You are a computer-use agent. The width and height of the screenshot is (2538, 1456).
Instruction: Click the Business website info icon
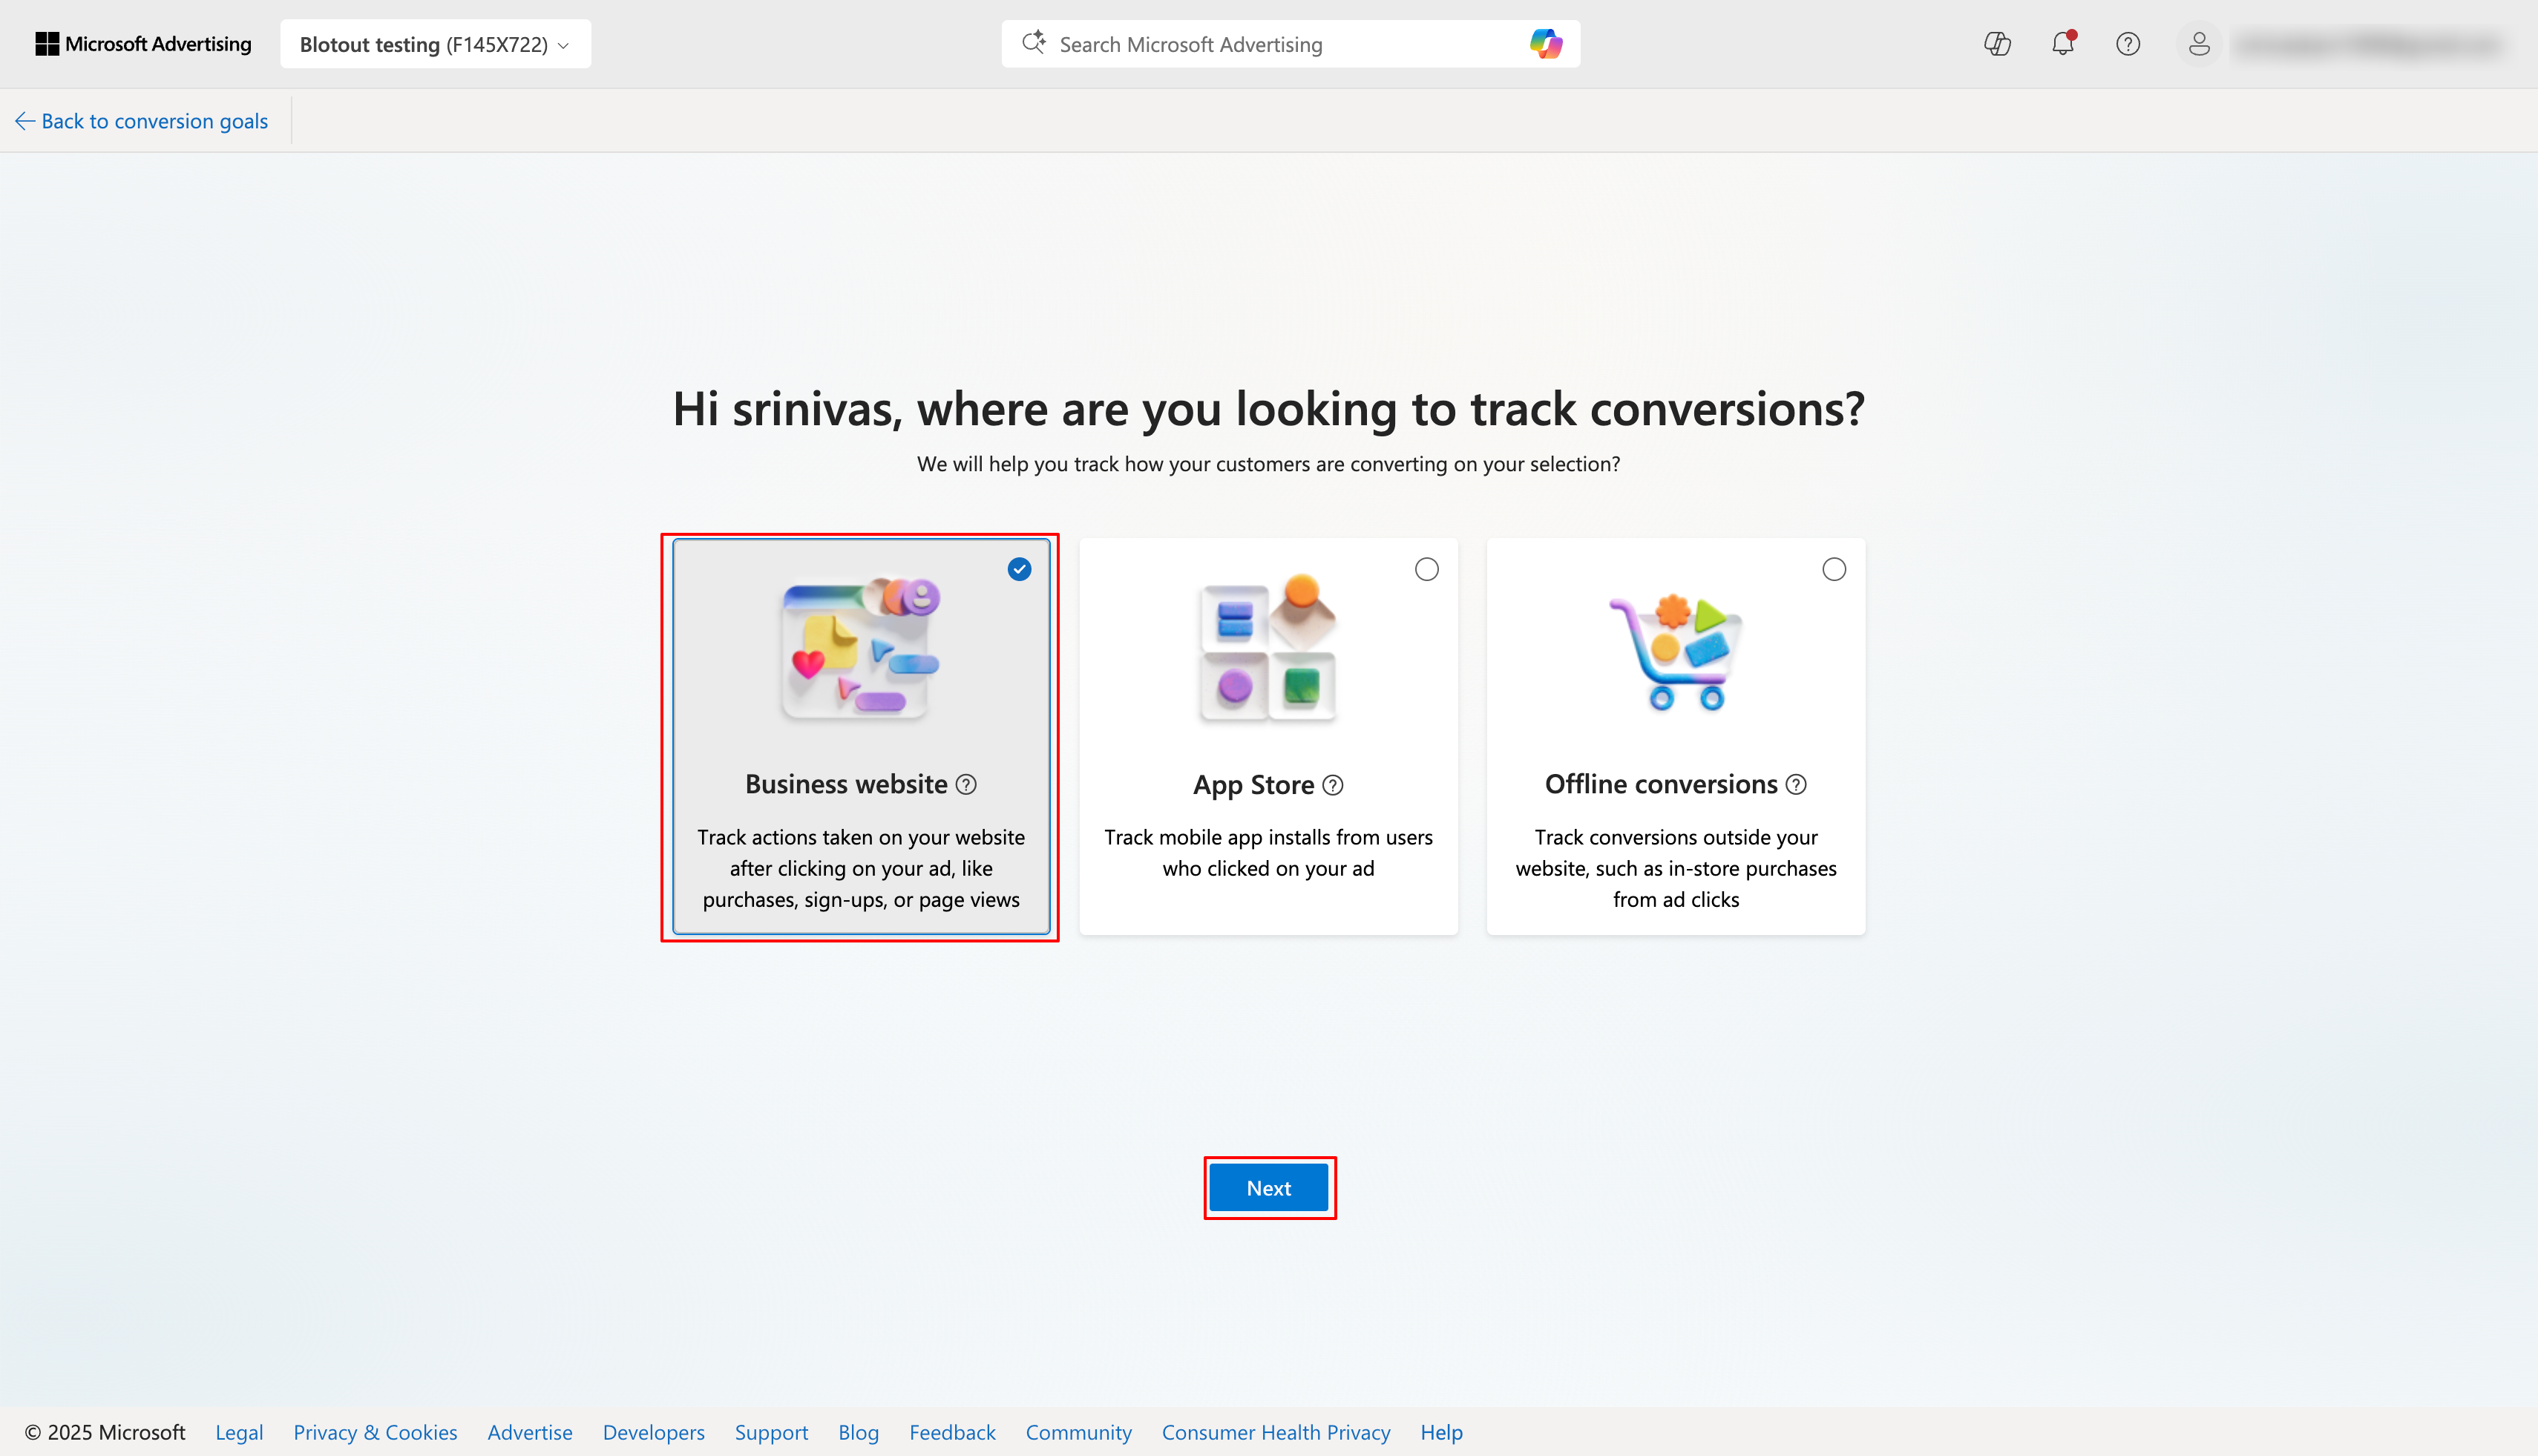pos(966,785)
